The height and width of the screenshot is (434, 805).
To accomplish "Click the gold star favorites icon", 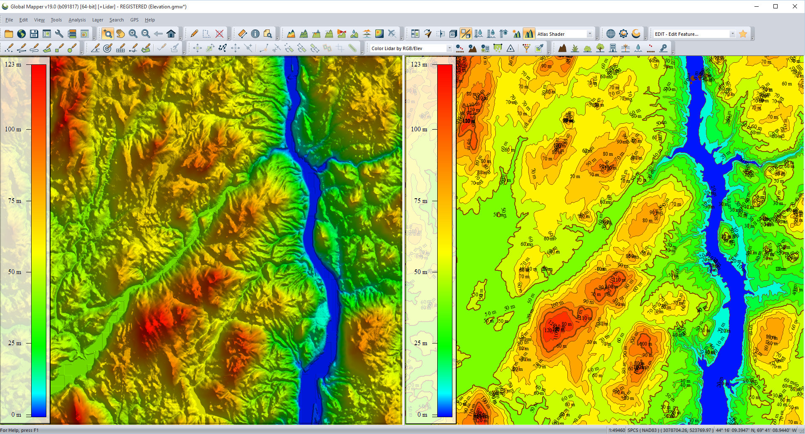I will 743,34.
